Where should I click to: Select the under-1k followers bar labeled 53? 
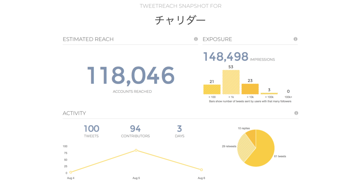click(x=231, y=82)
